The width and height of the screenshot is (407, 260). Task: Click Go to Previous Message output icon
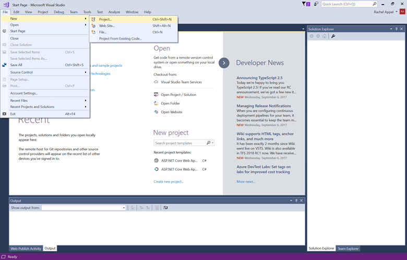(x=141, y=208)
